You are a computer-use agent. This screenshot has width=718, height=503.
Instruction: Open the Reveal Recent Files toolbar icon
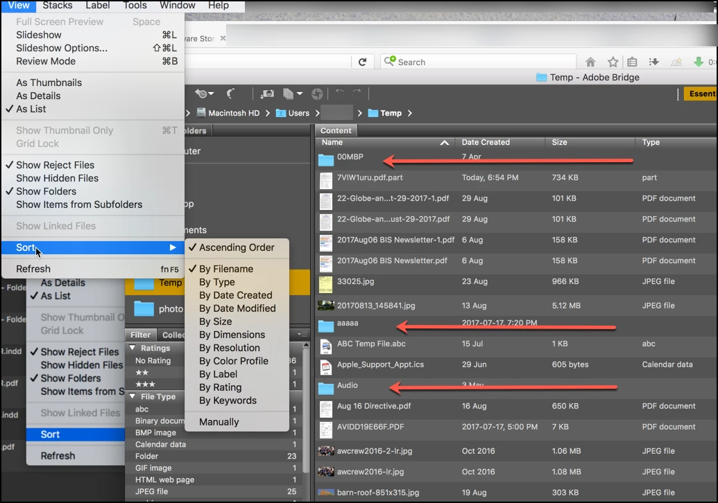[x=201, y=94]
